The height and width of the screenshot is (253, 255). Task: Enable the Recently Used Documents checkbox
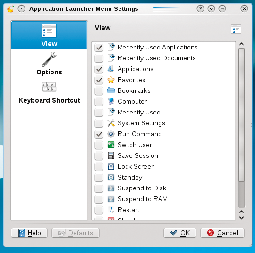pyautogui.click(x=99, y=58)
